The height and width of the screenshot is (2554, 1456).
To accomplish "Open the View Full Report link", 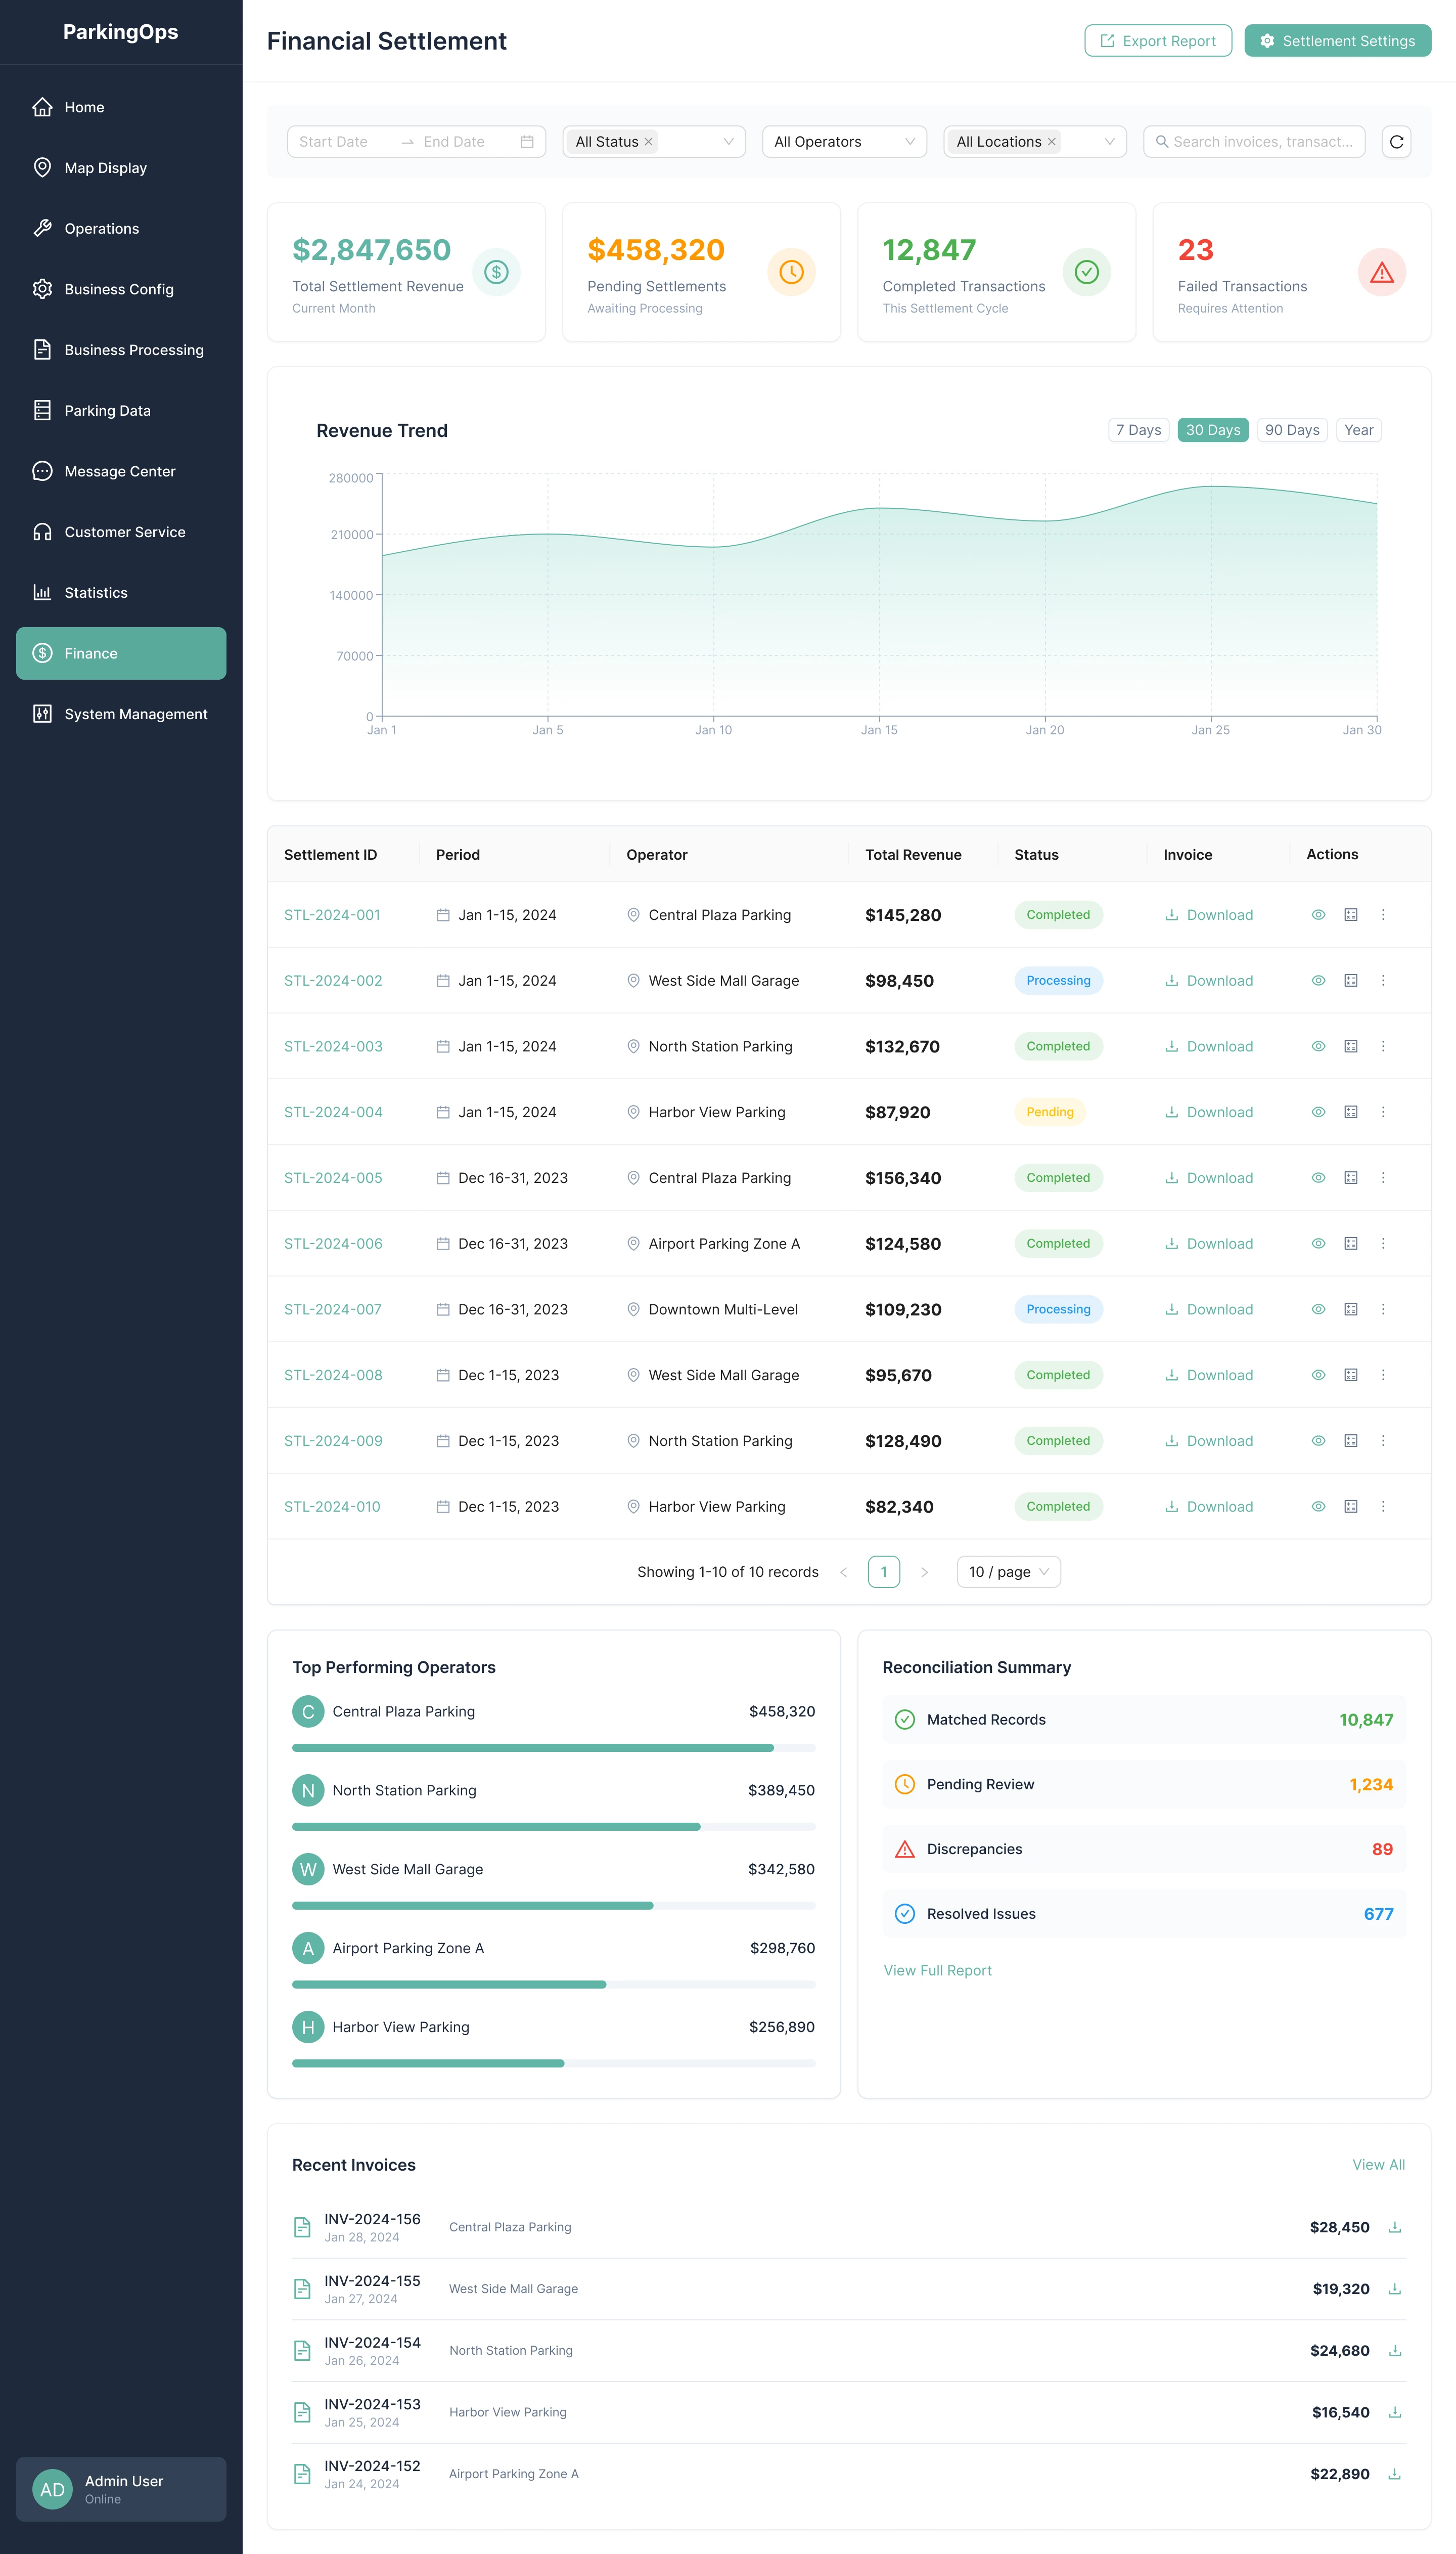I will [937, 1970].
